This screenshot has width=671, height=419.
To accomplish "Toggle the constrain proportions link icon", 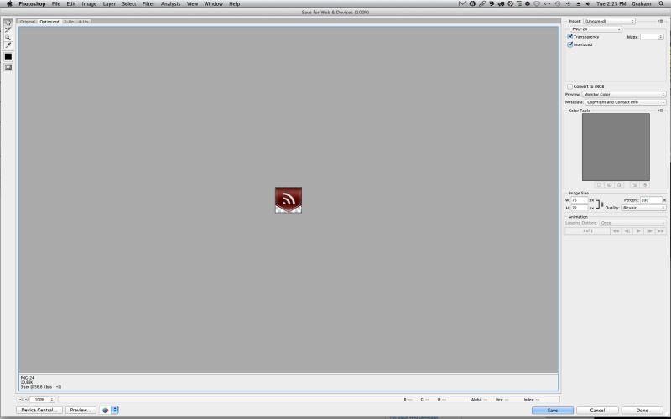I will [x=601, y=204].
